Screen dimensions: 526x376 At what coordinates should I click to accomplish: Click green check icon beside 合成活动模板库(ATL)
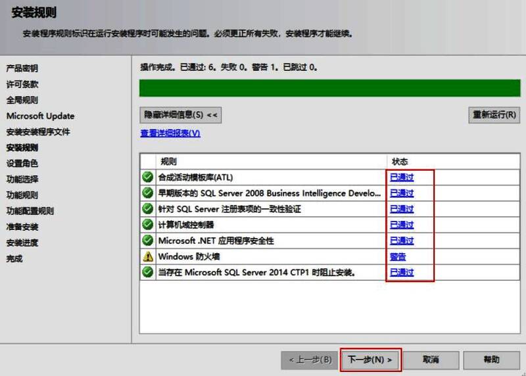coord(147,177)
